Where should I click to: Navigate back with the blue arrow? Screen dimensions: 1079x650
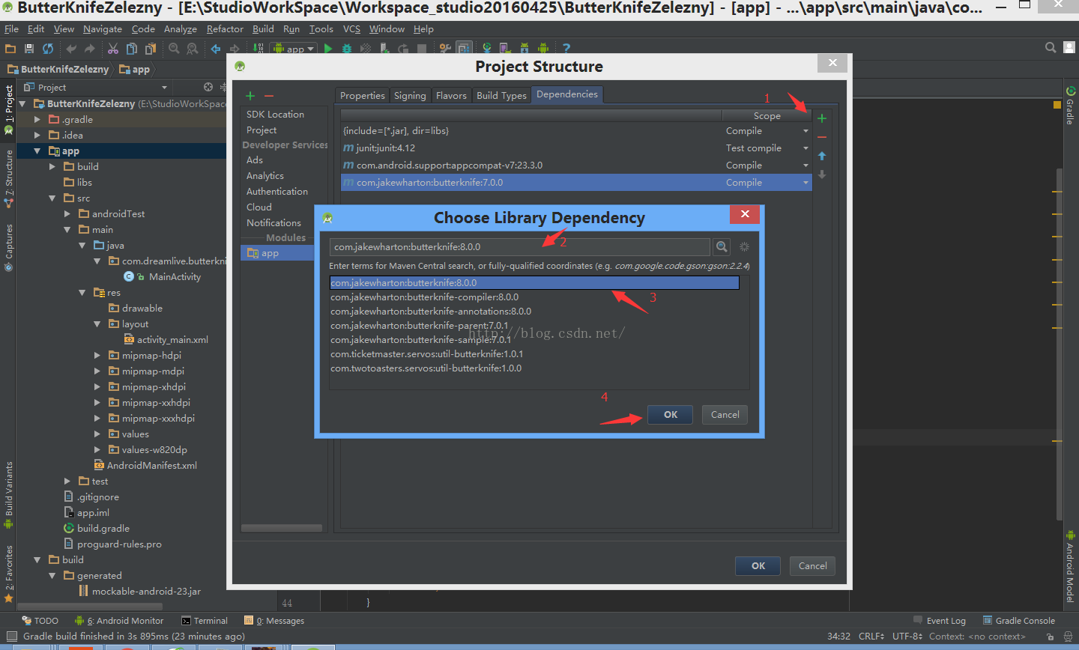[216, 49]
